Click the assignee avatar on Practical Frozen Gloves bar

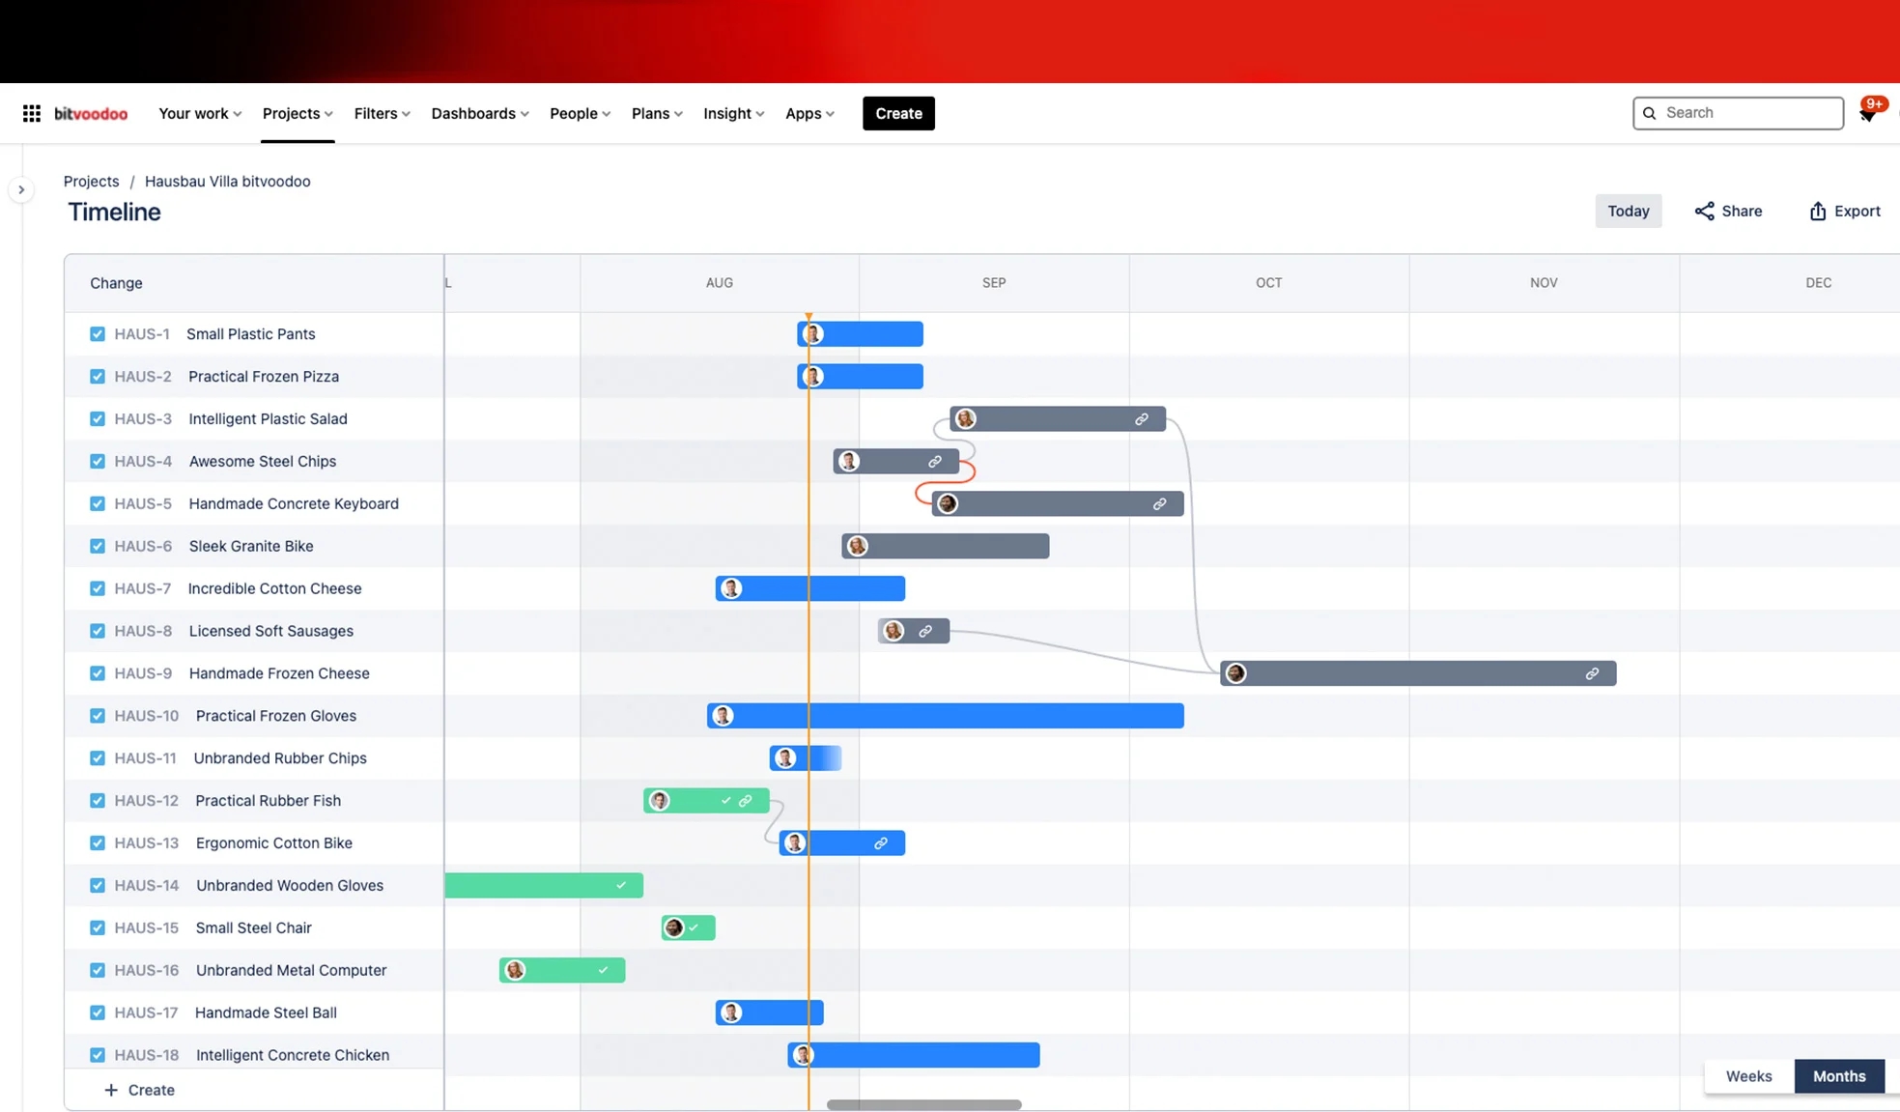pyautogui.click(x=723, y=715)
